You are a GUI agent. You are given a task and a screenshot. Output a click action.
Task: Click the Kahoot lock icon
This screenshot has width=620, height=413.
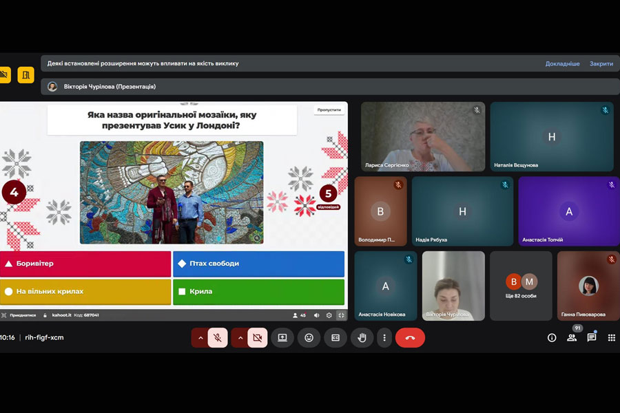pyautogui.click(x=45, y=315)
